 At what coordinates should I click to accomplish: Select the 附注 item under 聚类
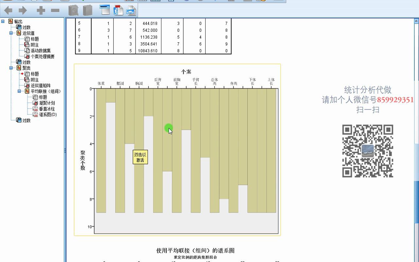click(35, 79)
